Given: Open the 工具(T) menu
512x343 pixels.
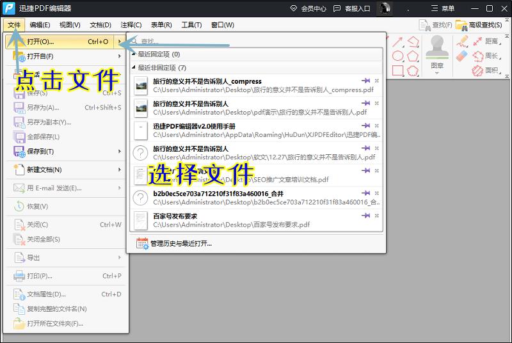Looking at the screenshot, I should [x=191, y=25].
